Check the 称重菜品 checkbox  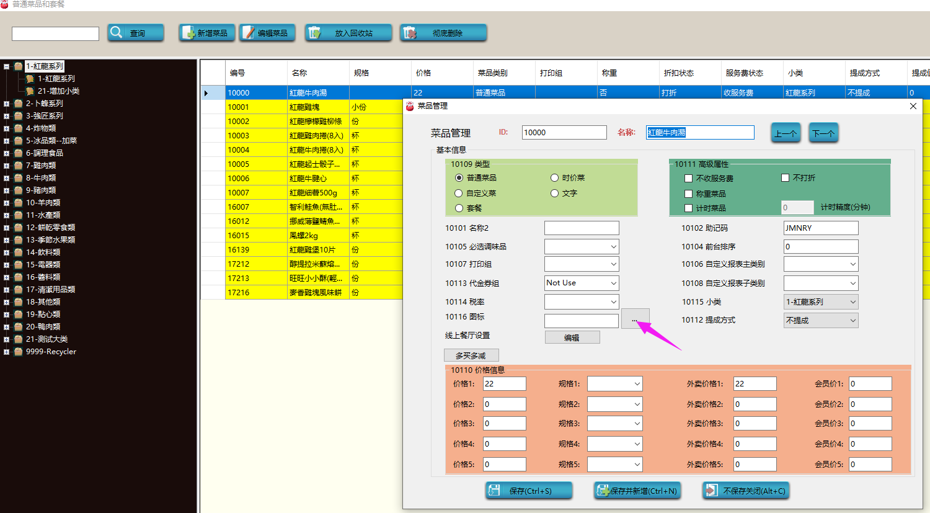coord(688,194)
